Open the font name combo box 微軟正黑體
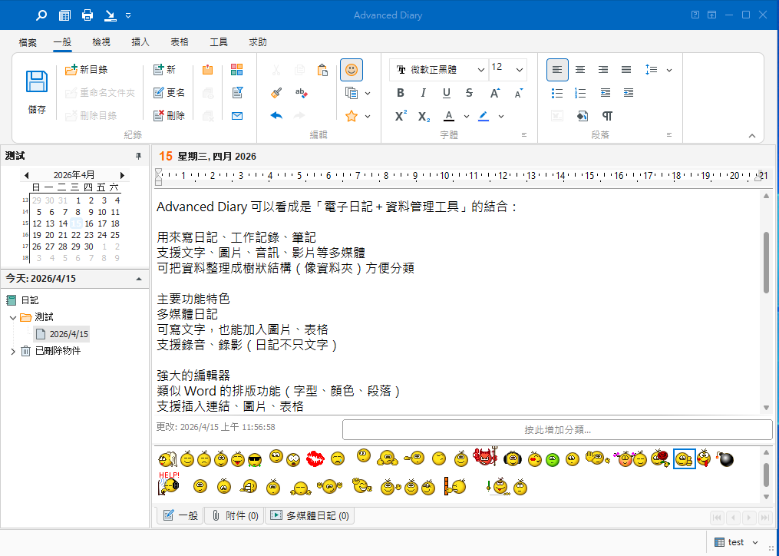The width and height of the screenshot is (779, 556). 438,70
